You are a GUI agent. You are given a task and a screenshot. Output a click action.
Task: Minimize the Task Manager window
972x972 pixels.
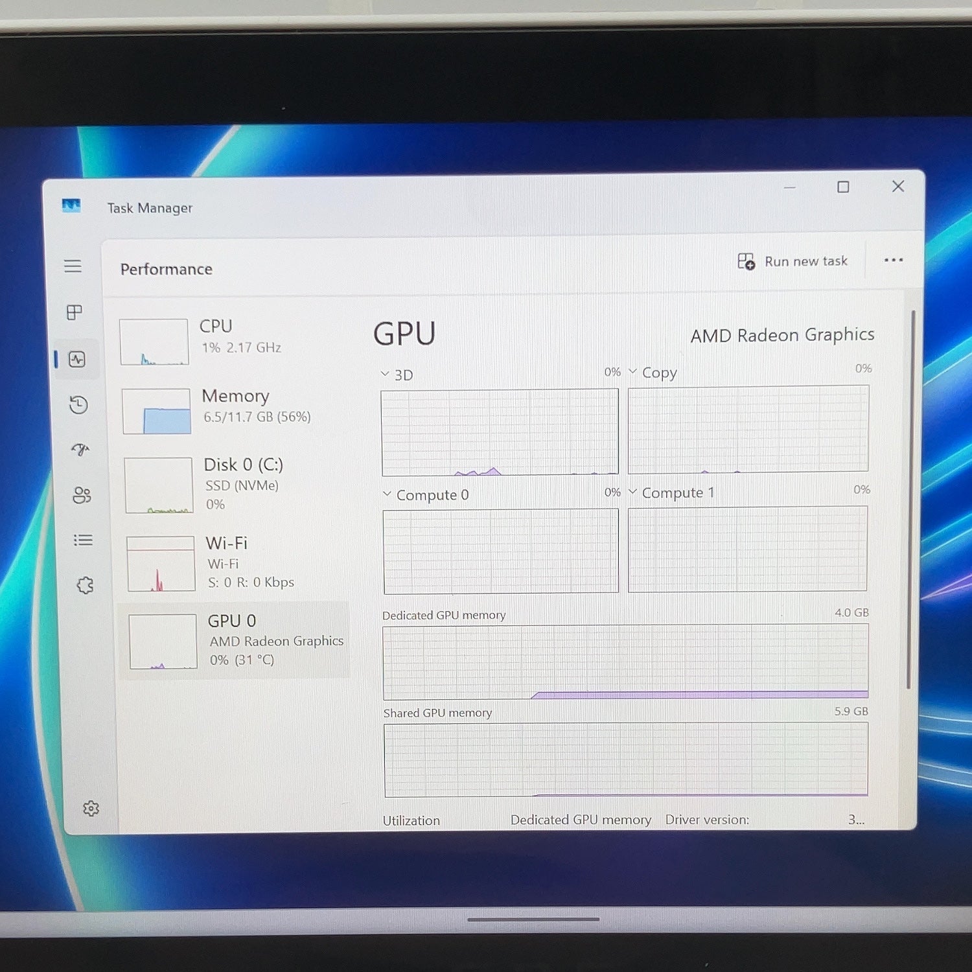point(789,188)
